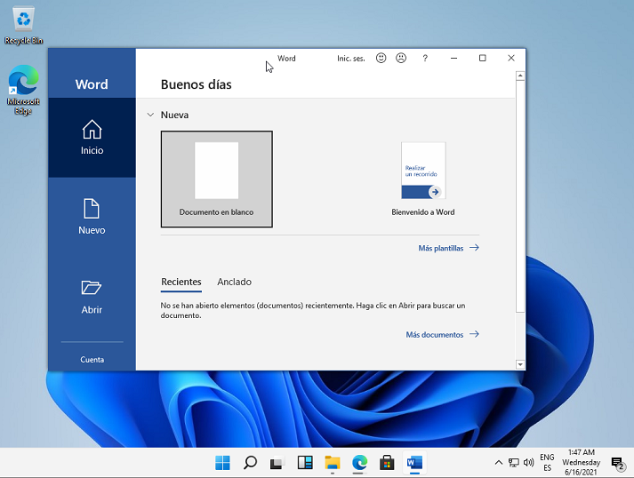This screenshot has width=634, height=478.
Task: Show hidden system tray icons chevron
Action: [x=499, y=463]
